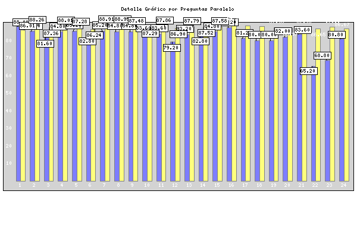357x238 pixels.
Task: Click the yellow bar for question 22
Action: point(318,105)
